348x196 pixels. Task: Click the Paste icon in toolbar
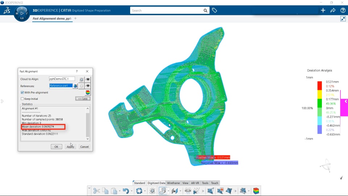pyautogui.click(x=114, y=191)
